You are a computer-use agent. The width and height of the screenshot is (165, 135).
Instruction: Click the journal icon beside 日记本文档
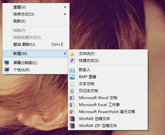pos(72,91)
